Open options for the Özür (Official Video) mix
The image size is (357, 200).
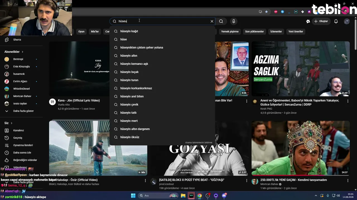pyautogui.click(x=145, y=181)
